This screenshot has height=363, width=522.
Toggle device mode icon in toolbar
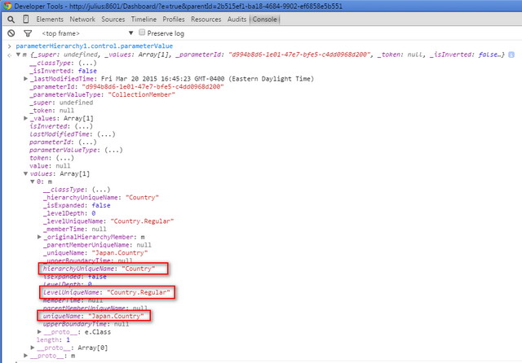(x=24, y=19)
